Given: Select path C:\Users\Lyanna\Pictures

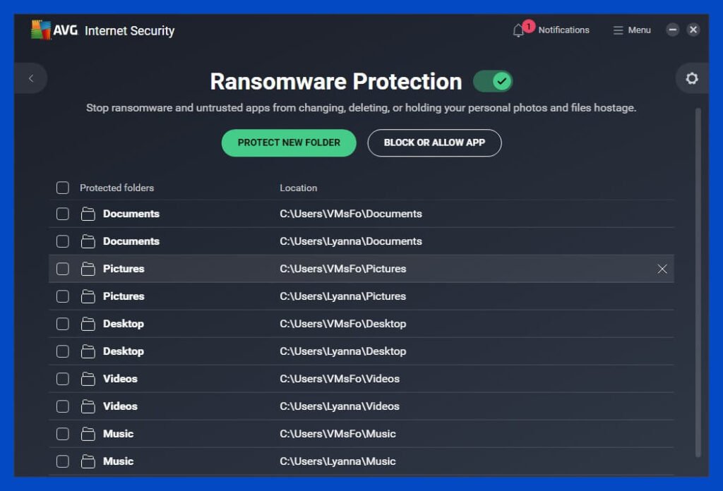Looking at the screenshot, I should [x=343, y=296].
